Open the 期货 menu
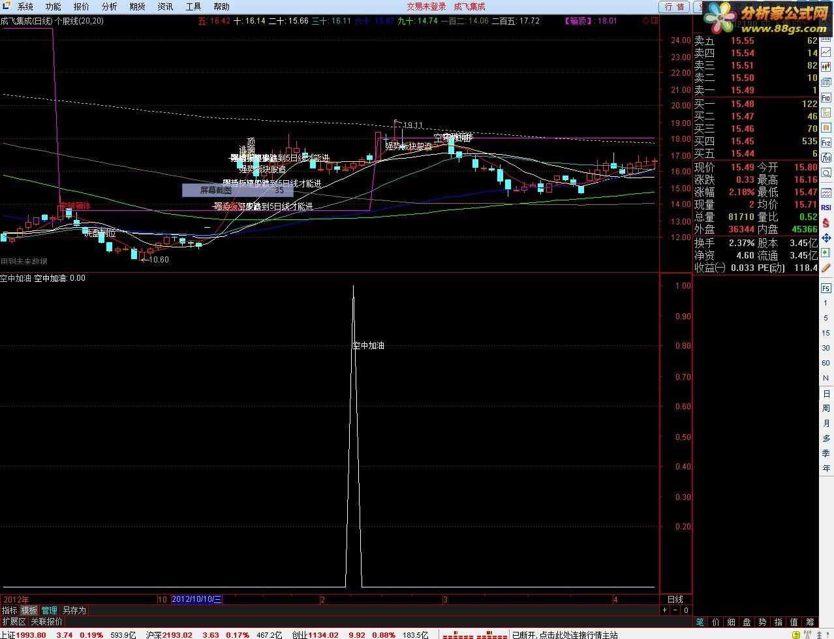 (x=137, y=7)
